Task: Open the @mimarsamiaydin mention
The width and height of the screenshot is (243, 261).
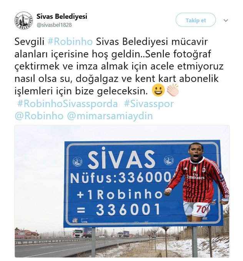Action: [x=110, y=116]
